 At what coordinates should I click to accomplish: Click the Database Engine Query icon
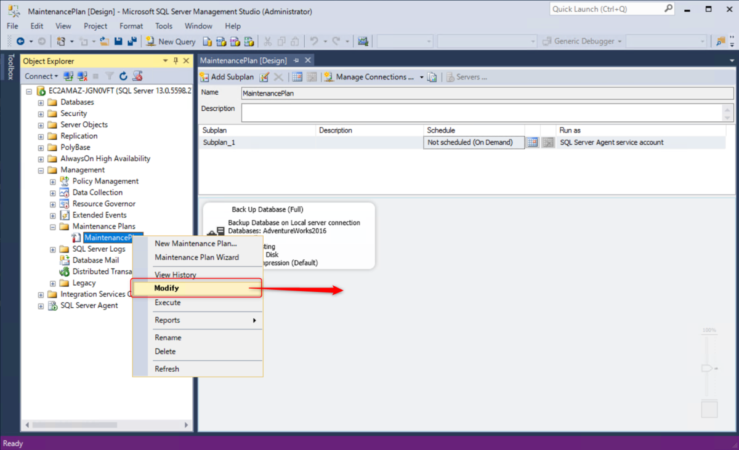click(208, 41)
